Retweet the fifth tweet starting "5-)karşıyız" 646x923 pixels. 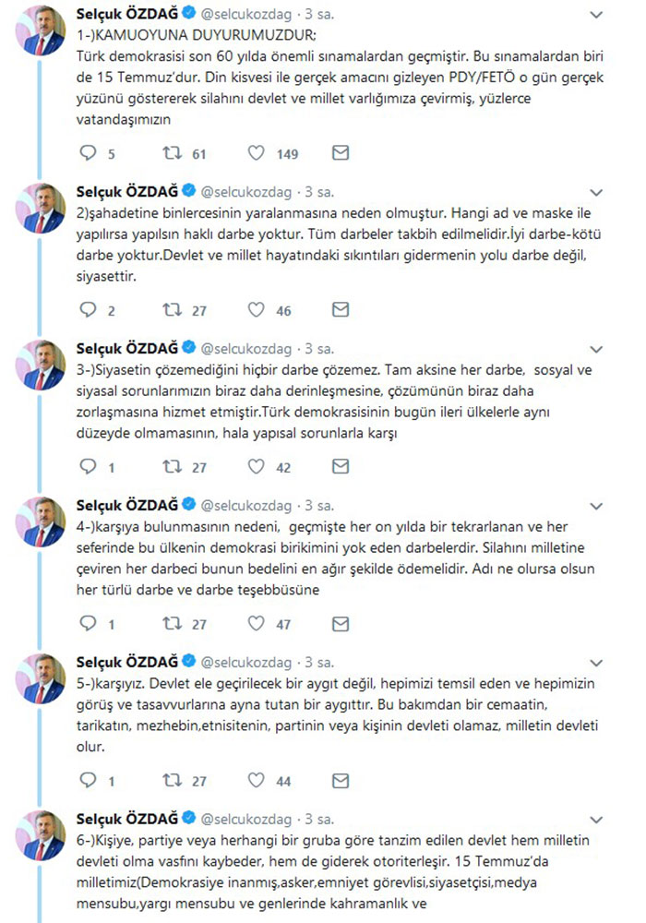point(173,782)
